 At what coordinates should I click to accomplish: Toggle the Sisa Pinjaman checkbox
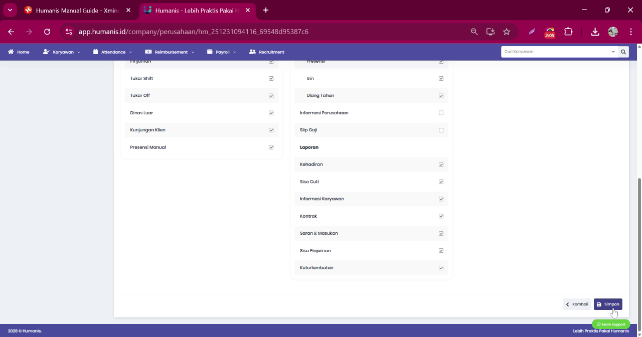click(x=441, y=251)
